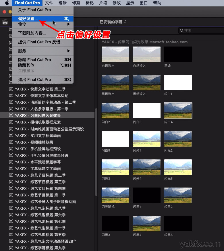Click icon beside 快剪文字动画 第二季
224x251 pixels.
[11, 89]
